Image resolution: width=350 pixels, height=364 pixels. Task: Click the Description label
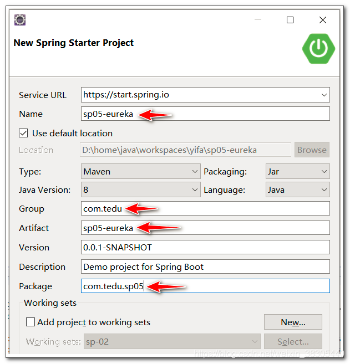tap(42, 267)
